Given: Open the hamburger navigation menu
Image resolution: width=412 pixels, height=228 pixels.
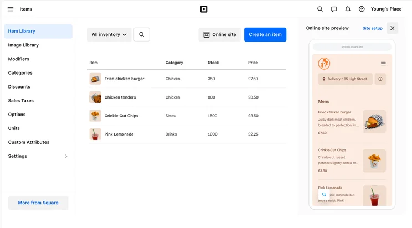Looking at the screenshot, I should click(x=11, y=9).
